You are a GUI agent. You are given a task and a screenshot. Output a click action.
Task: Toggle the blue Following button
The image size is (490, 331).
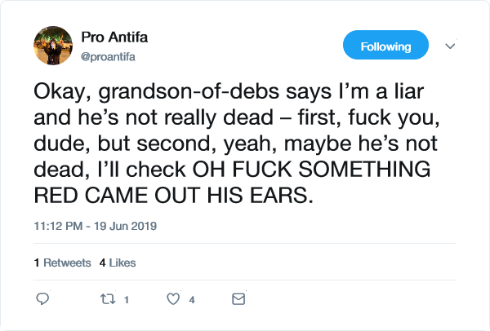(385, 46)
